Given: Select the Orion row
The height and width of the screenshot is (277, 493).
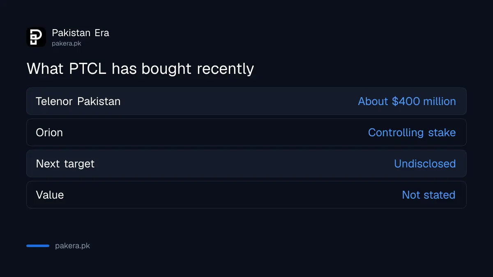Looking at the screenshot, I should point(246,132).
